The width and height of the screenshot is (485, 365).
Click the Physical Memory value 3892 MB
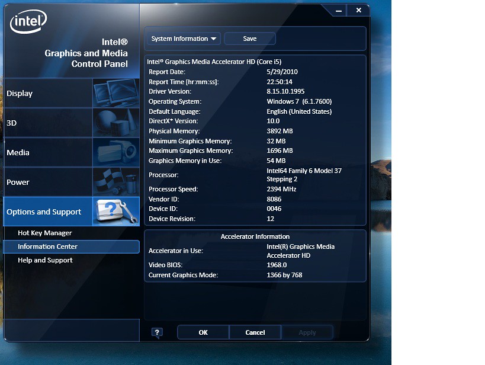pyautogui.click(x=280, y=131)
